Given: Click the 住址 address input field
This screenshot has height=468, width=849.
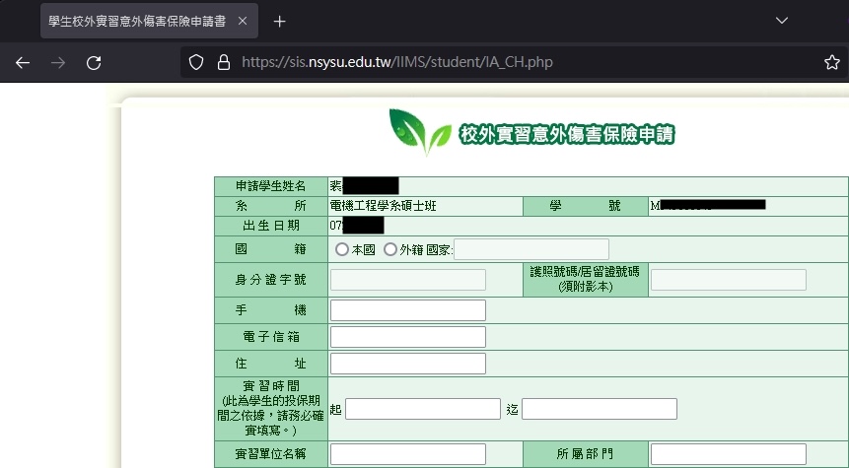Looking at the screenshot, I should point(407,364).
